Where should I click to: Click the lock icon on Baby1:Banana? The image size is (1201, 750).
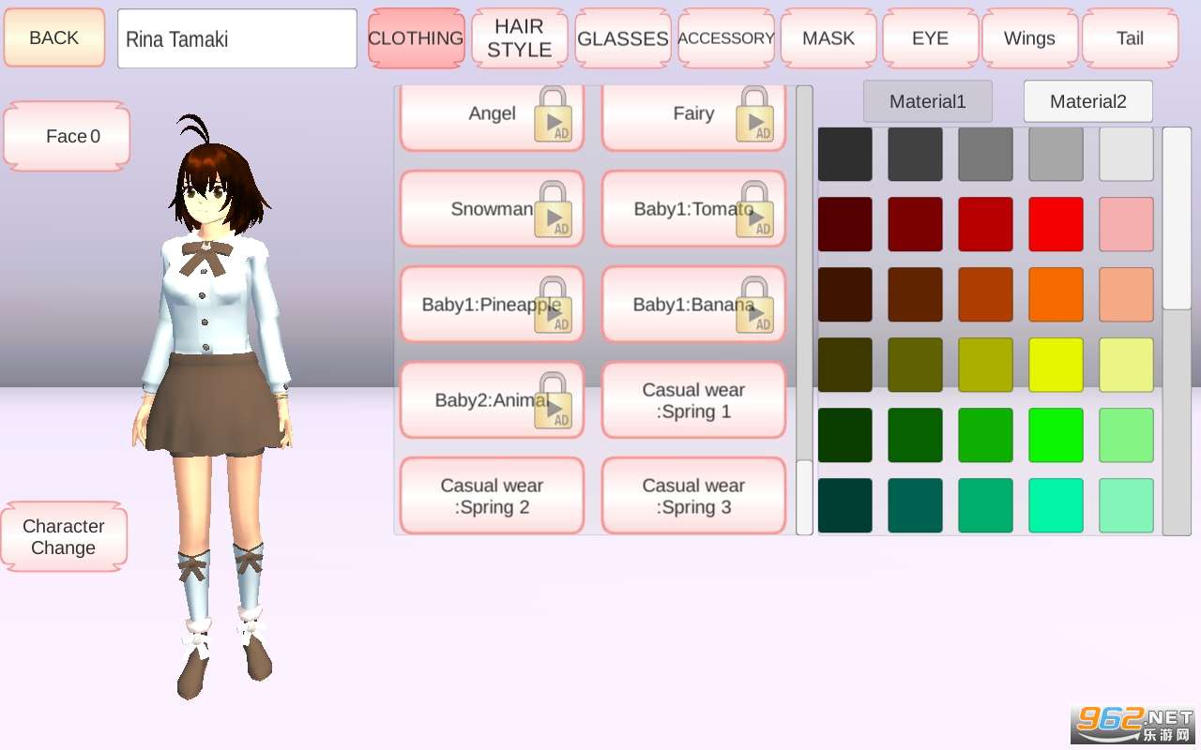click(754, 306)
